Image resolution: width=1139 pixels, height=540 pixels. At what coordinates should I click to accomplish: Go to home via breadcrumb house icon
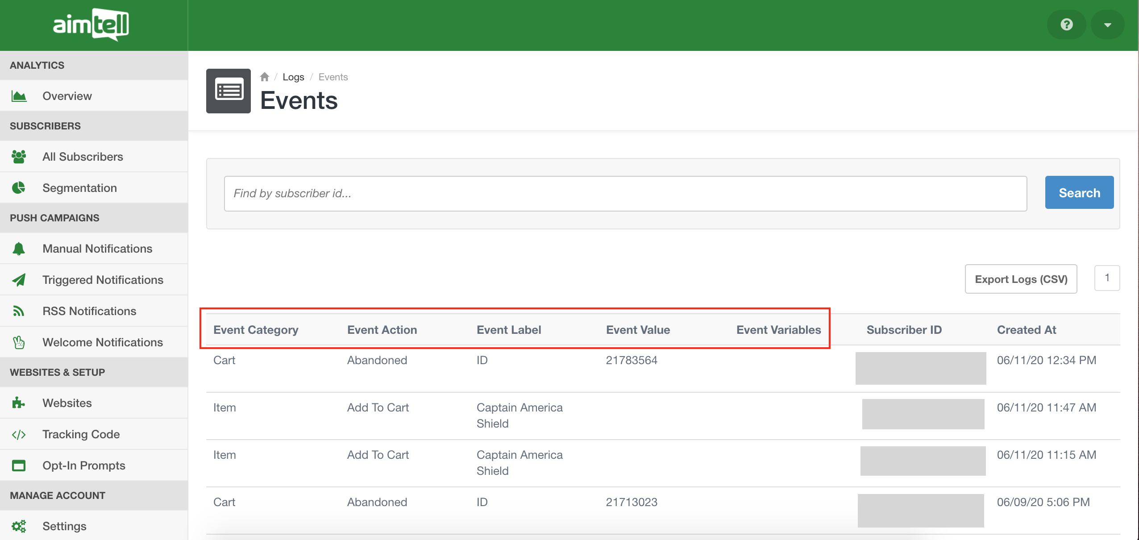[x=265, y=77]
